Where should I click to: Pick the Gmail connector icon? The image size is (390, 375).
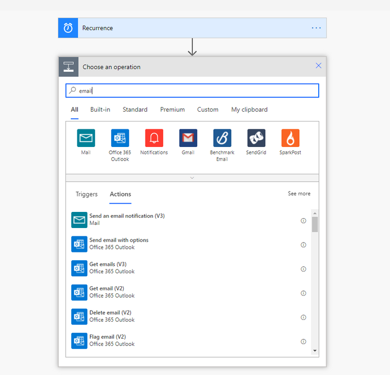tap(188, 138)
